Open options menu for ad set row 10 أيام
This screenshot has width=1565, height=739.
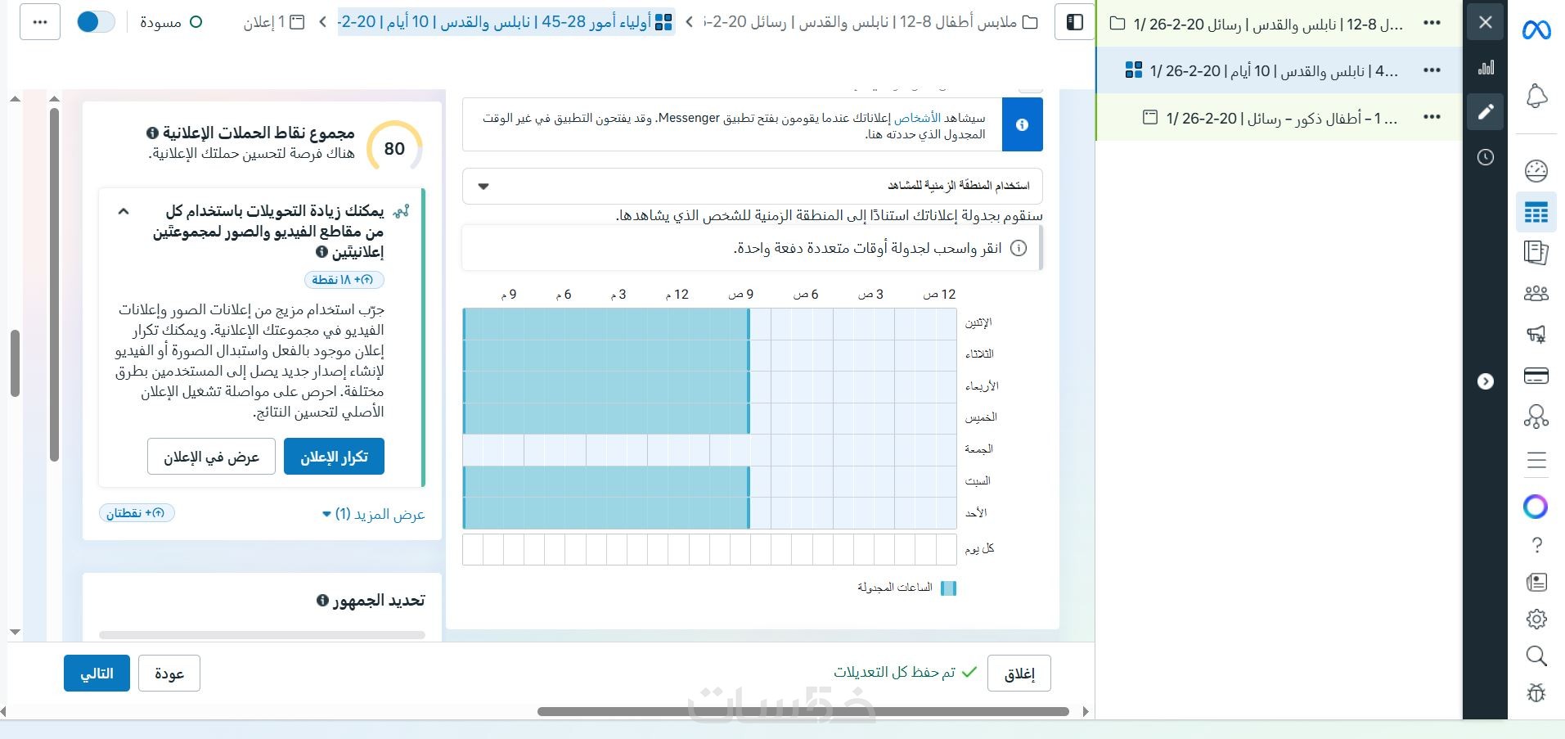(1432, 70)
